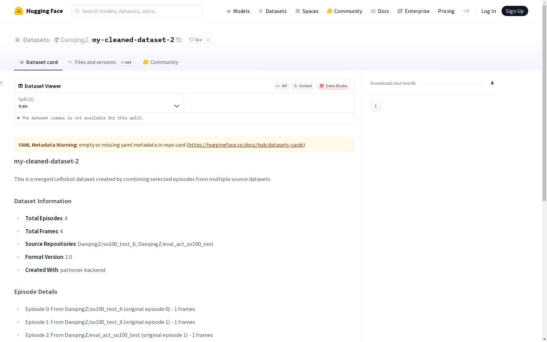The image size is (547, 342).
Task: Click the Sign Up button
Action: tap(515, 11)
